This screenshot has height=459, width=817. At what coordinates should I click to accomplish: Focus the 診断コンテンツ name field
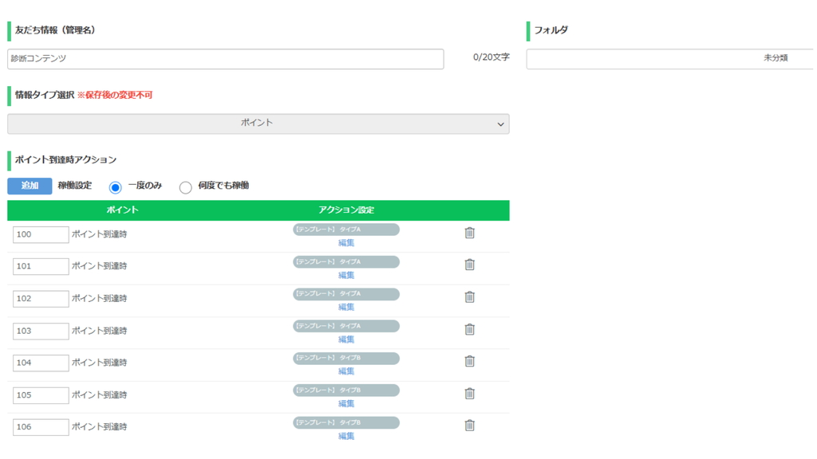pyautogui.click(x=226, y=59)
